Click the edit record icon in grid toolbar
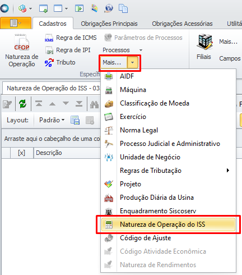The image size is (242, 275). click(x=7, y=104)
